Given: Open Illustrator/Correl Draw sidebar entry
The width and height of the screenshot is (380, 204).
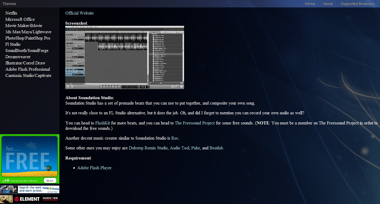Looking at the screenshot, I should [25, 63].
